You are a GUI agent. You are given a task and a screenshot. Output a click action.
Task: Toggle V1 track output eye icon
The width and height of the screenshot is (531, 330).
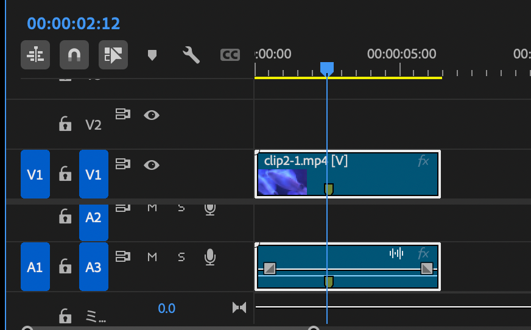pos(152,164)
